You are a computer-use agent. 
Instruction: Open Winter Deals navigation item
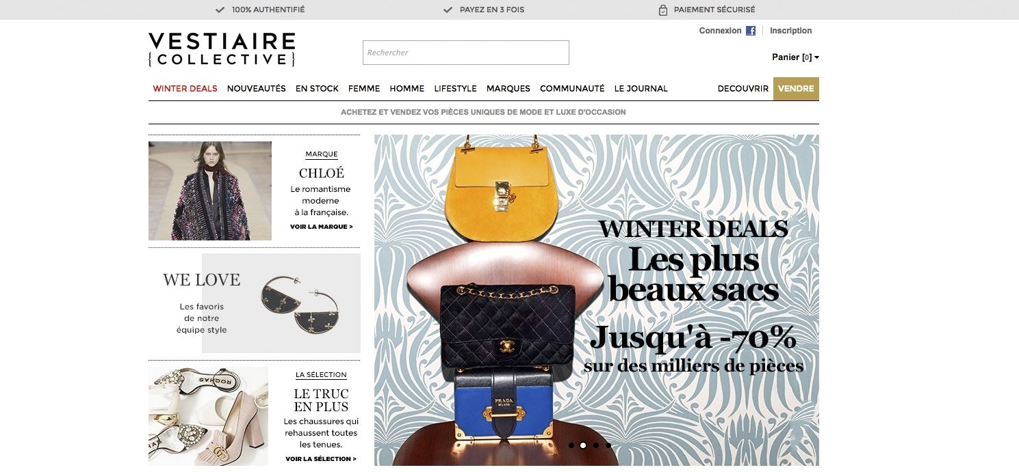(185, 89)
